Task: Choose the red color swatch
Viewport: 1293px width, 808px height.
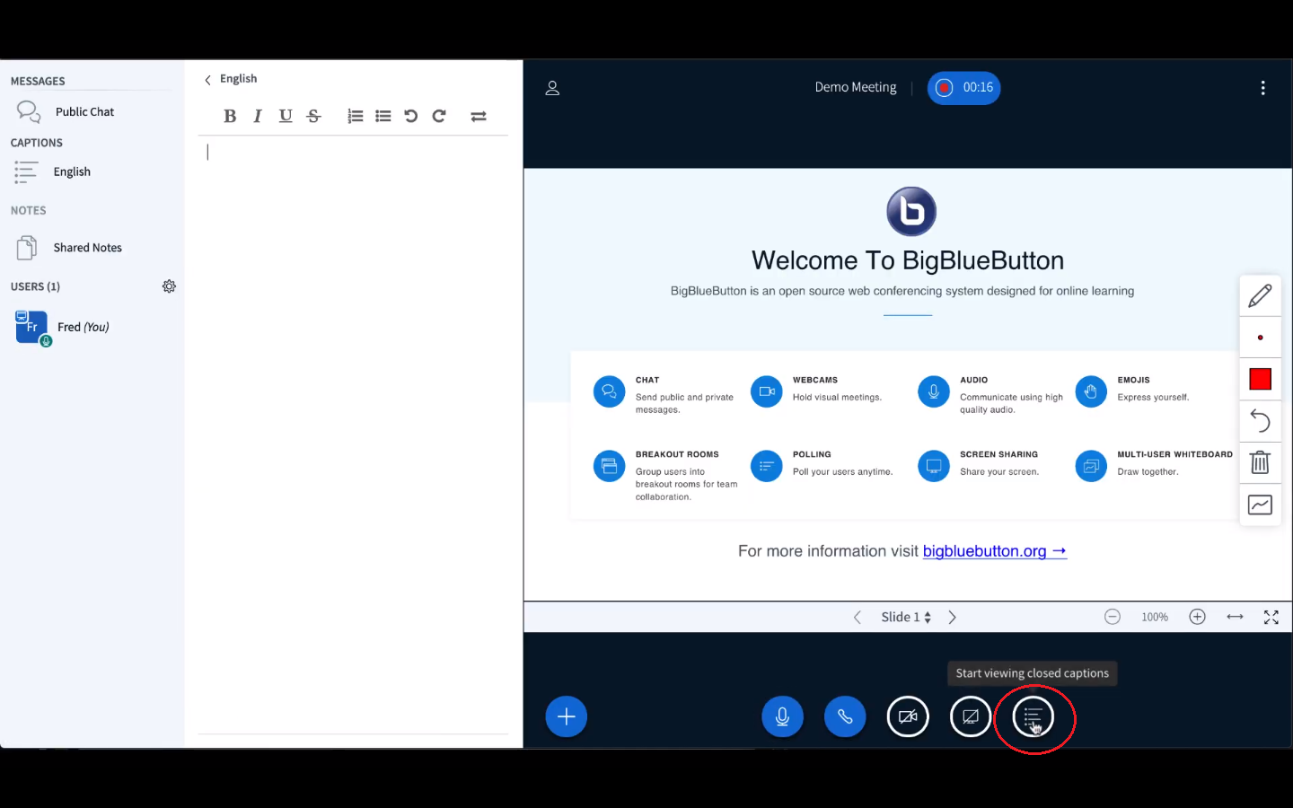Action: pos(1260,380)
